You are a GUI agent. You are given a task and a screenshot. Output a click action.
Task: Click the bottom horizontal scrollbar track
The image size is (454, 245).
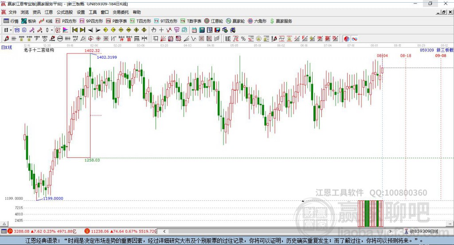266,231
